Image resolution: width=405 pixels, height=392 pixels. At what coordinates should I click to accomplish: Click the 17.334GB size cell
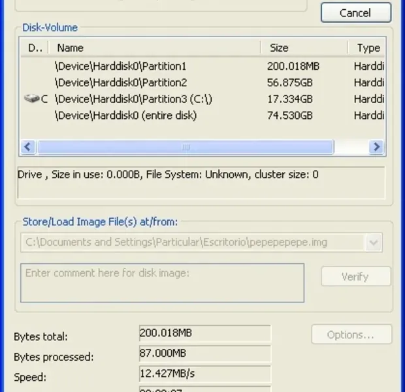point(290,99)
